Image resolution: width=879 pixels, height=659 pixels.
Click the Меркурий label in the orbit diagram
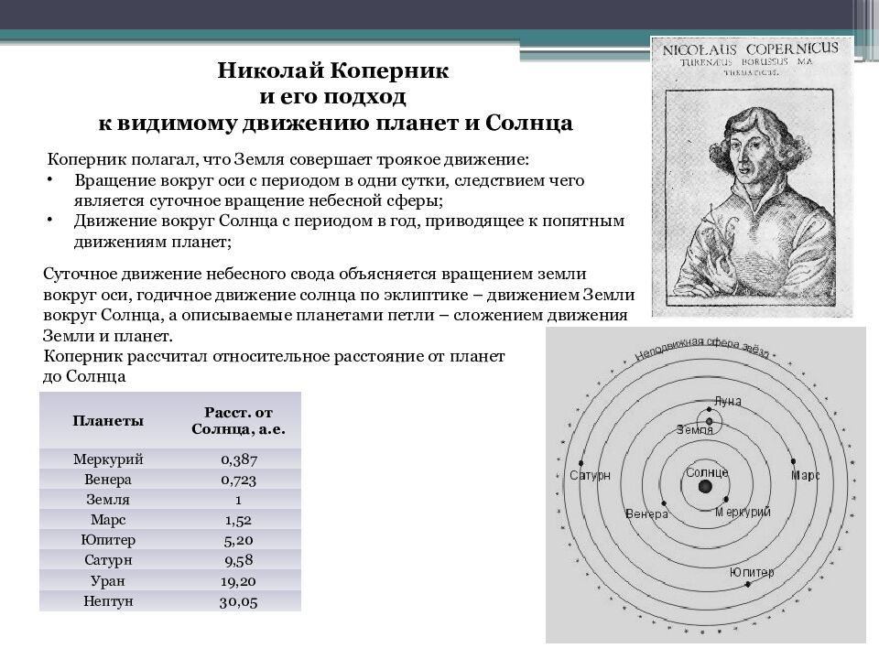(743, 512)
